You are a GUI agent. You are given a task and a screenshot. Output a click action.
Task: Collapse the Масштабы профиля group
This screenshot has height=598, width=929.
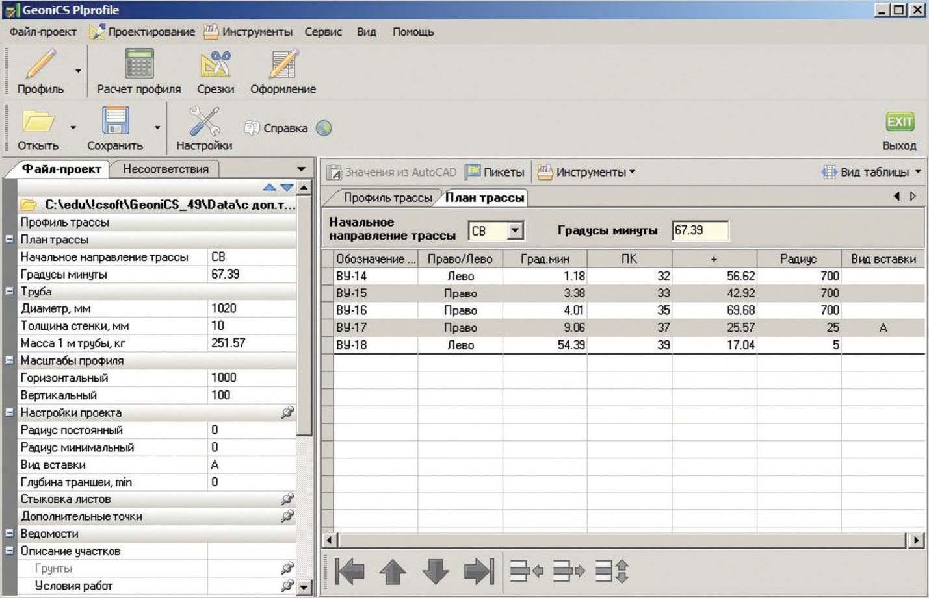(x=10, y=360)
